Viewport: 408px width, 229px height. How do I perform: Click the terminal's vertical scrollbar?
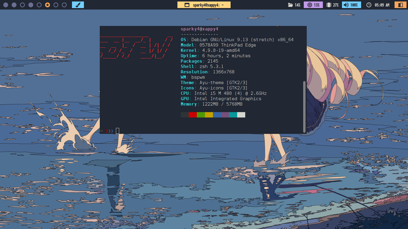304,106
